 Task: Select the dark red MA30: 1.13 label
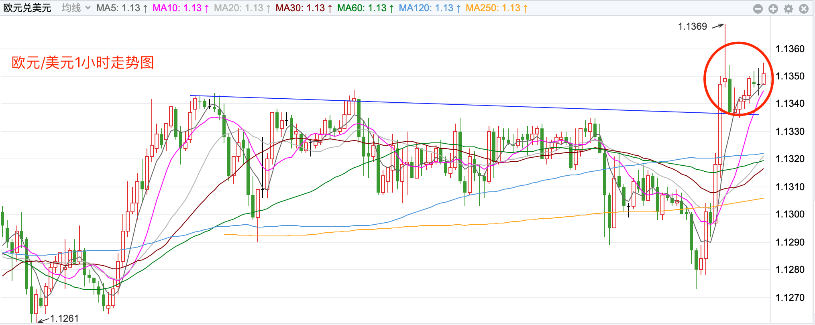(304, 8)
